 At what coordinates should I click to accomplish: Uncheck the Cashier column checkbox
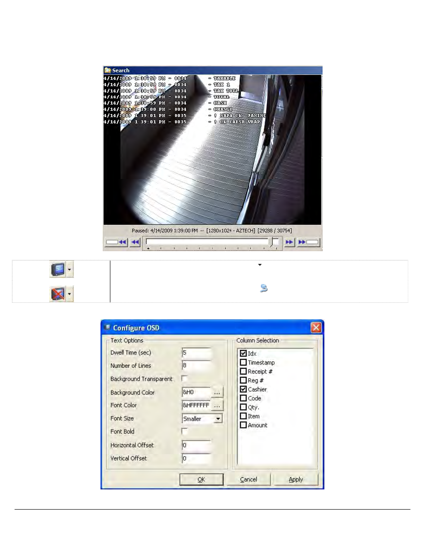tap(243, 389)
